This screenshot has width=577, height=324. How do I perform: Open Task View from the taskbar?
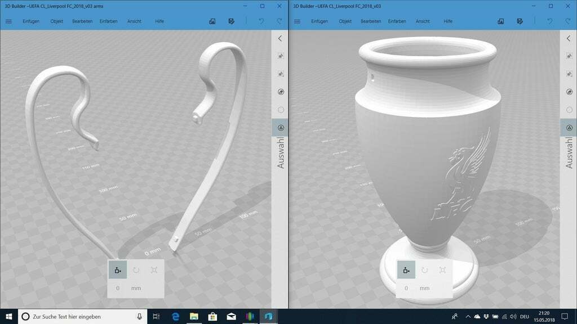(x=156, y=316)
